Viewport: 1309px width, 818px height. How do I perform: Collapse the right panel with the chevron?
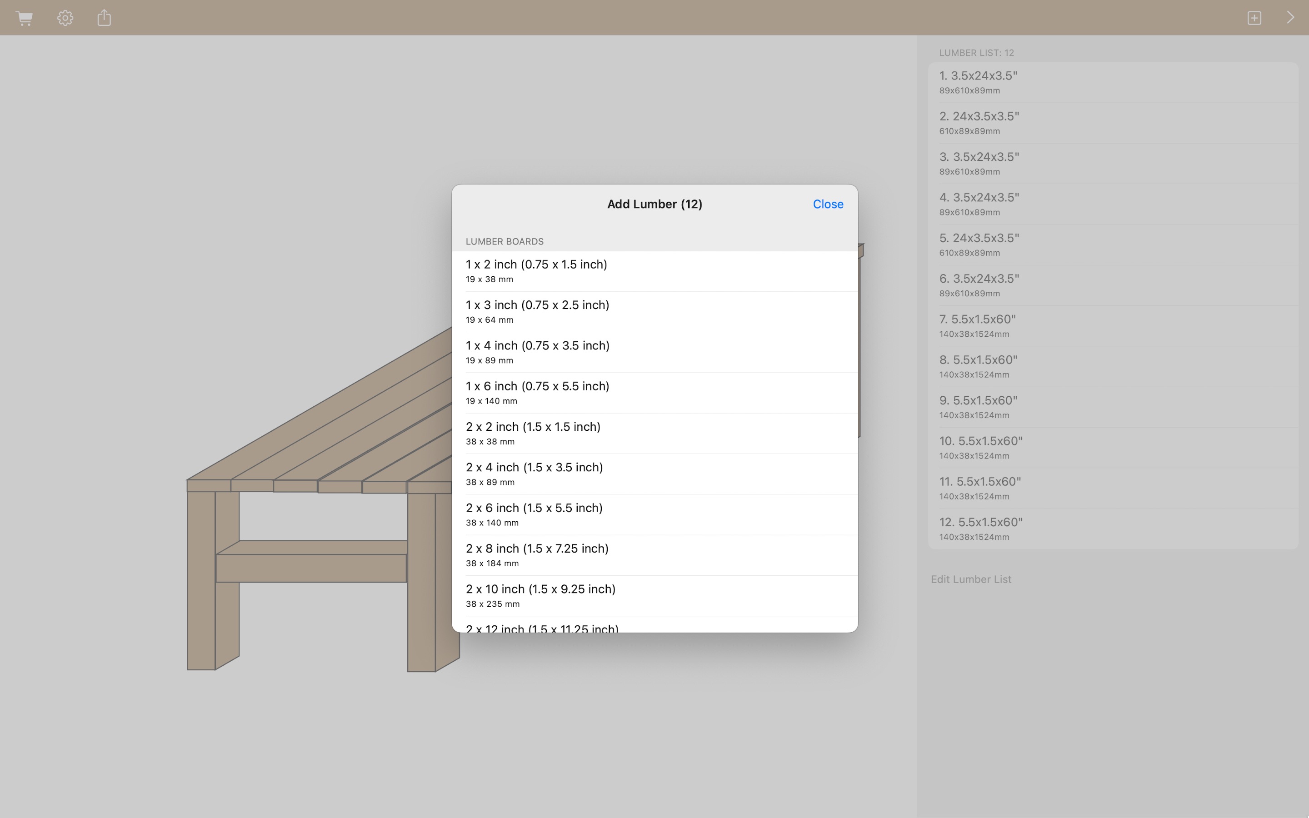tap(1291, 17)
